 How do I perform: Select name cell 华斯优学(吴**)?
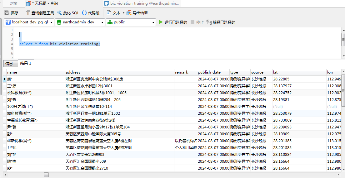click(x=36, y=141)
